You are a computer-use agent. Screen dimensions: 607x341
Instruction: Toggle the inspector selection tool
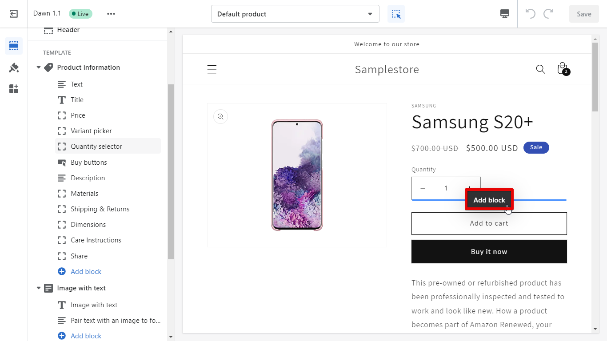coord(396,14)
